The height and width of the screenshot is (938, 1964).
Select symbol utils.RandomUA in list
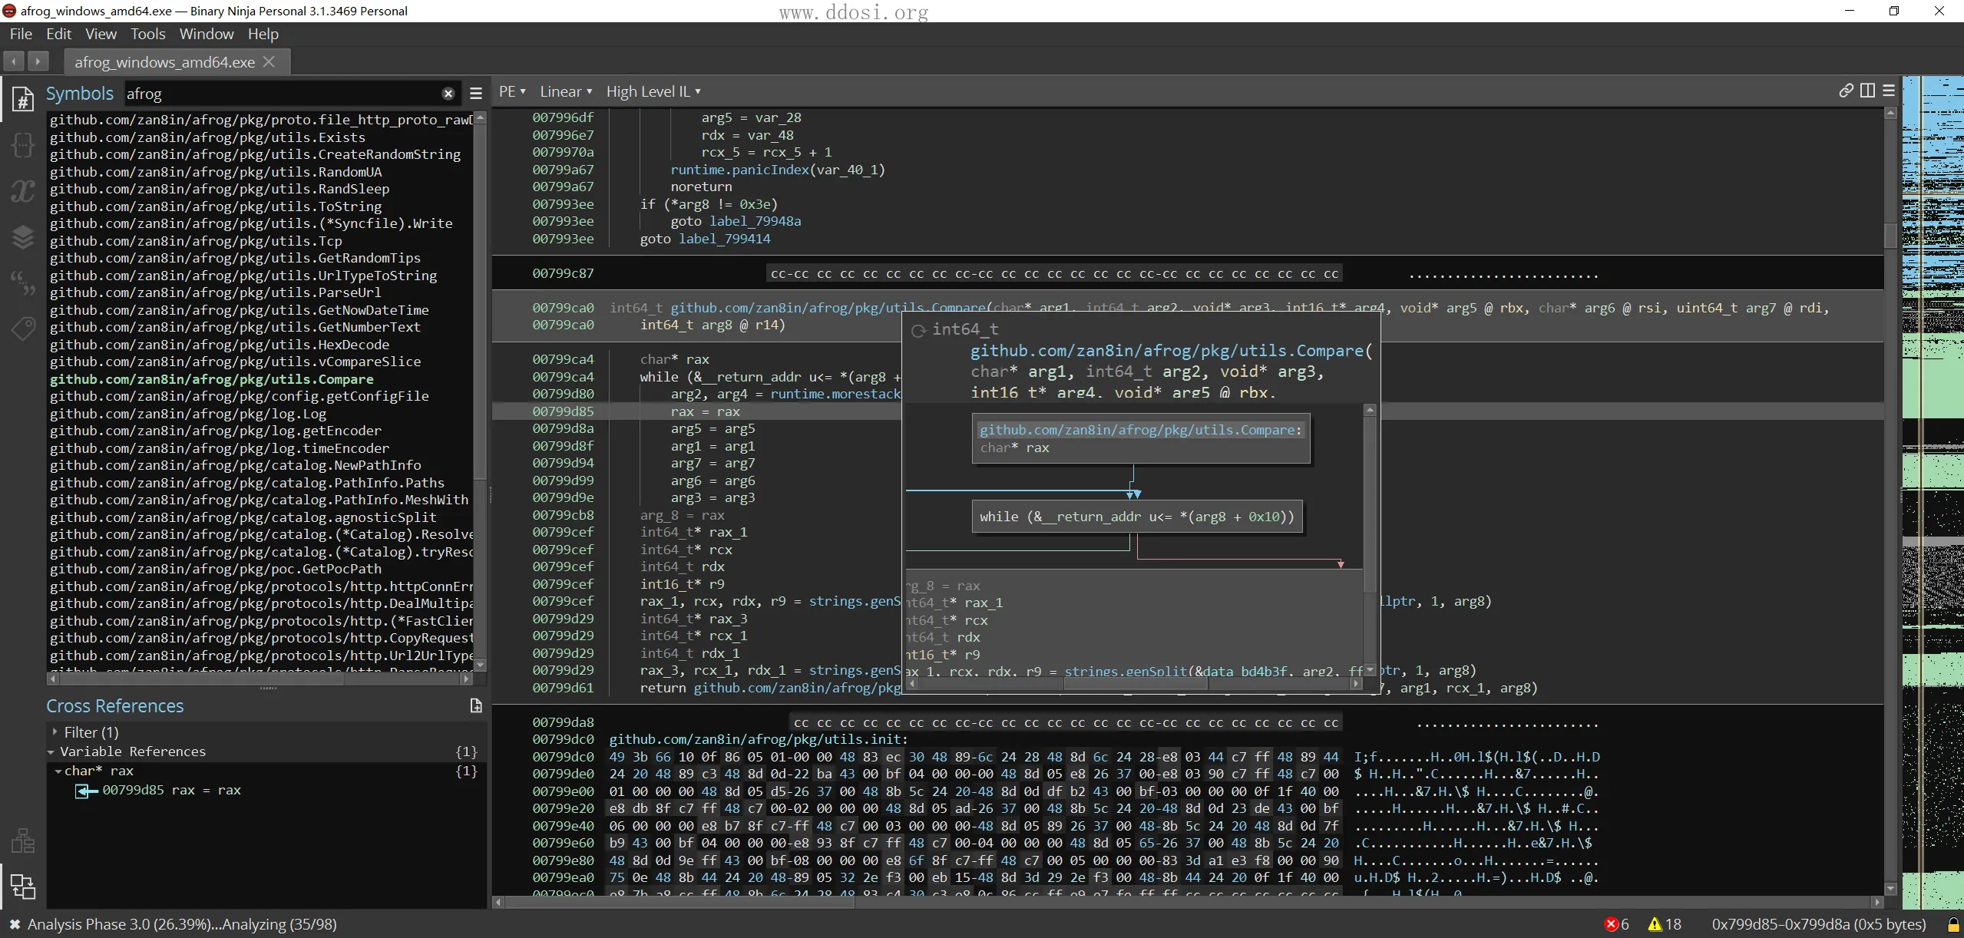(216, 172)
